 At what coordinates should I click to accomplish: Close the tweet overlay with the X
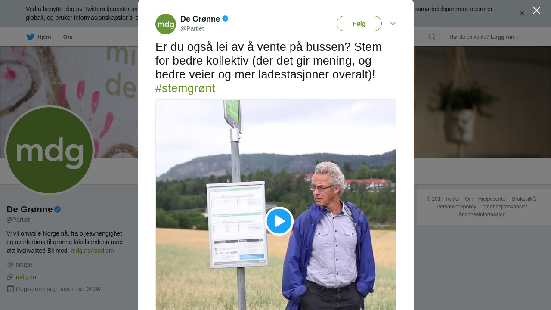pyautogui.click(x=536, y=10)
